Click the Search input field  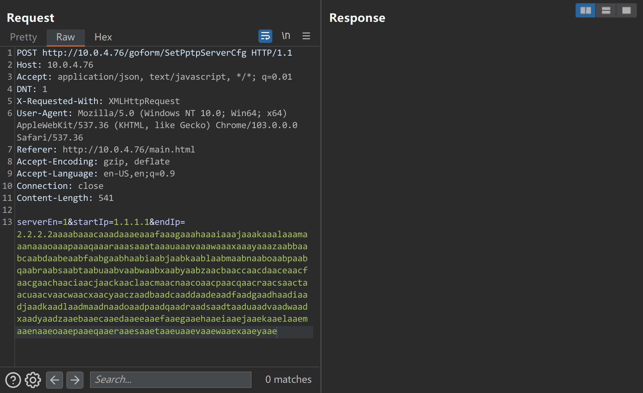coord(171,380)
